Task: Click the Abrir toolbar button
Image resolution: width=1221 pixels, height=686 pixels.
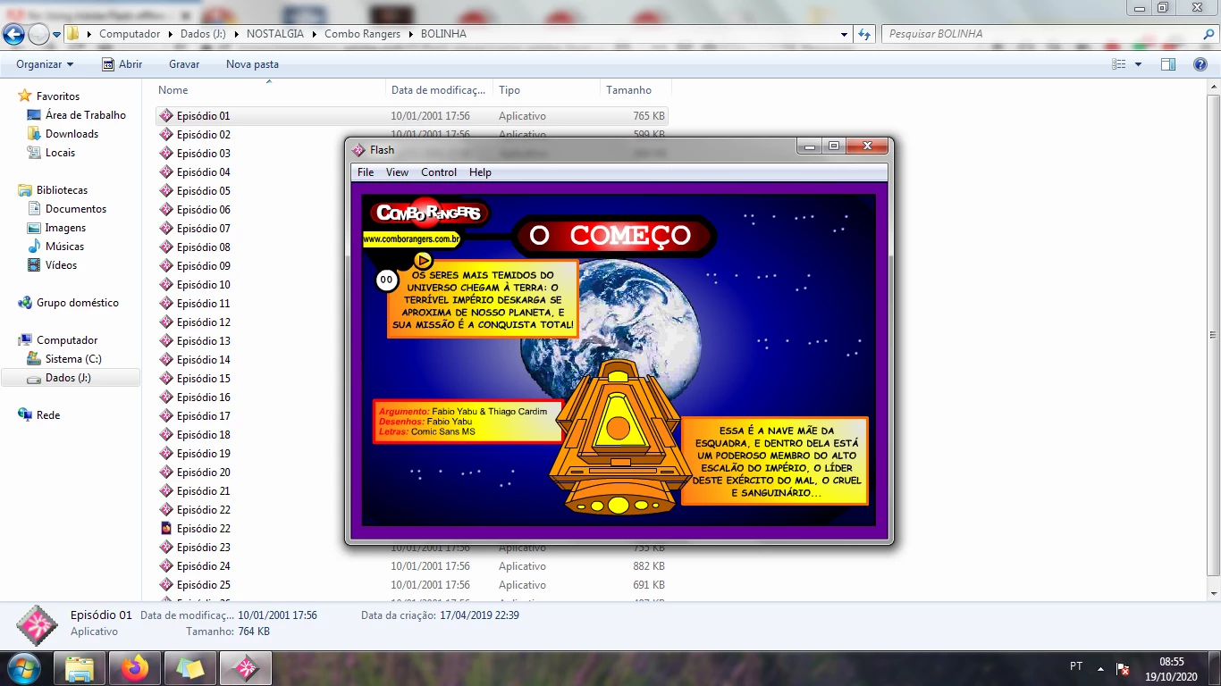Action: tap(122, 64)
